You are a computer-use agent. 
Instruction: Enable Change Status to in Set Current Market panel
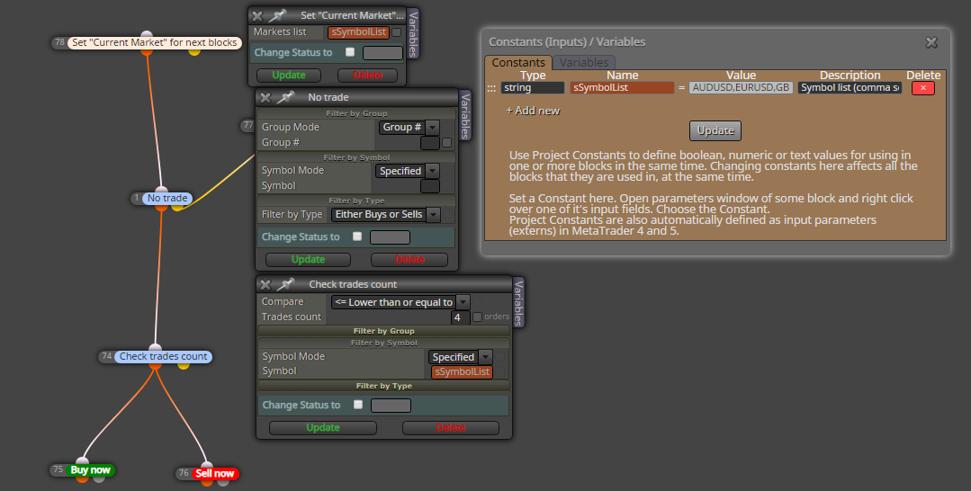350,52
